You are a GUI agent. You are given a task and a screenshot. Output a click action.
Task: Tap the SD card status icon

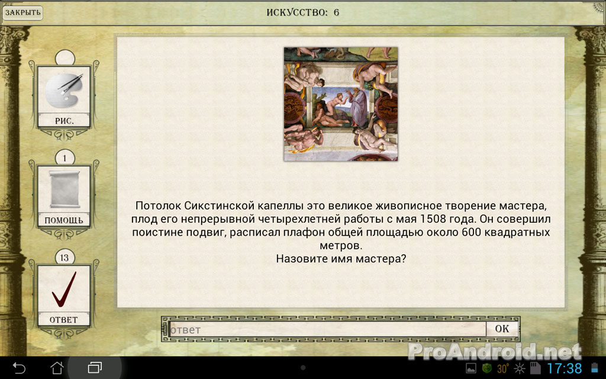pos(535,368)
